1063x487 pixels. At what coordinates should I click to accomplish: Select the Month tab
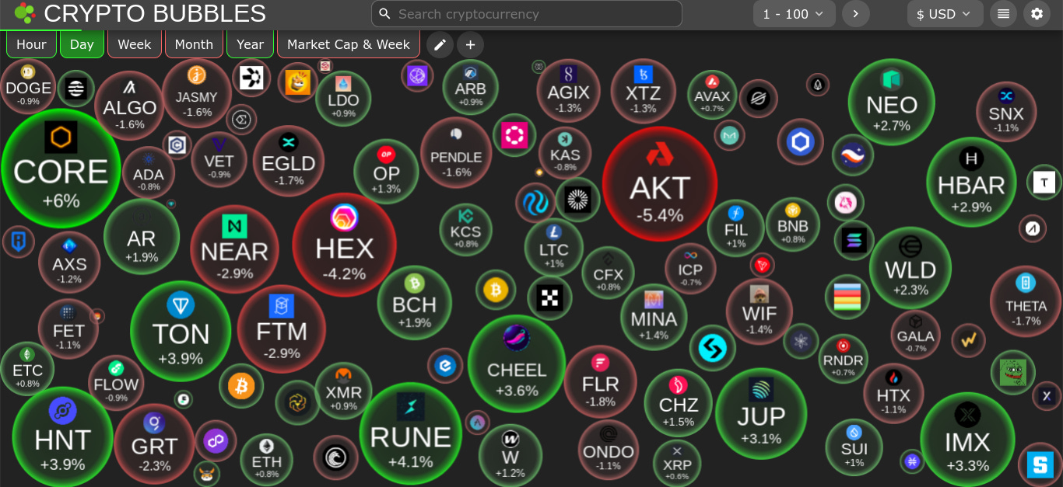tap(194, 44)
